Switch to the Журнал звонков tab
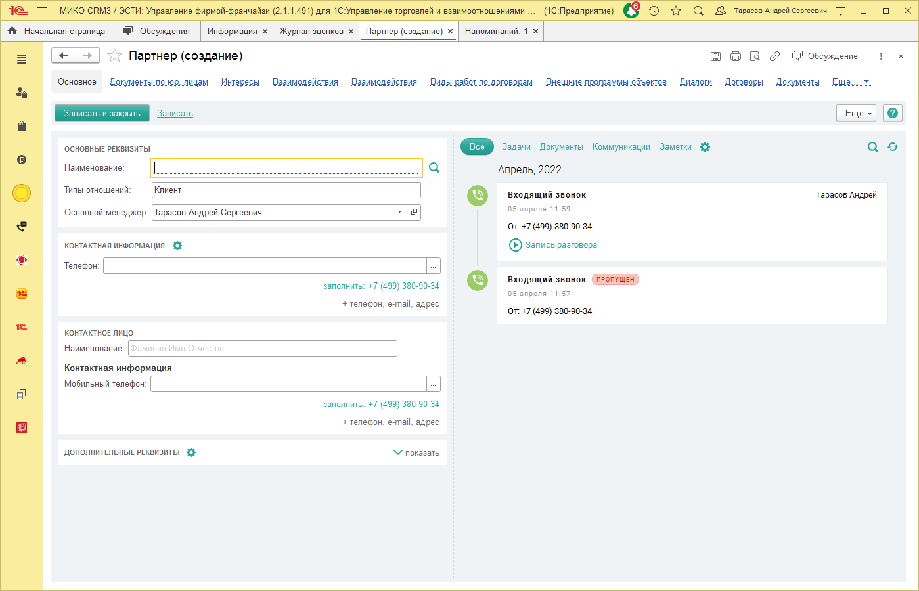 (311, 32)
